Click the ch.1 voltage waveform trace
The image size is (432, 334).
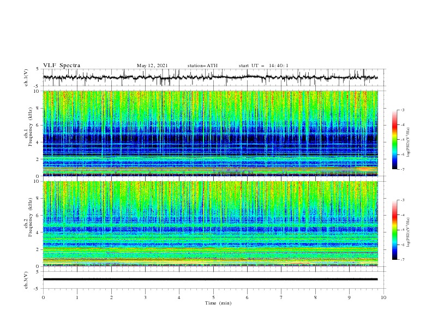click(210, 77)
